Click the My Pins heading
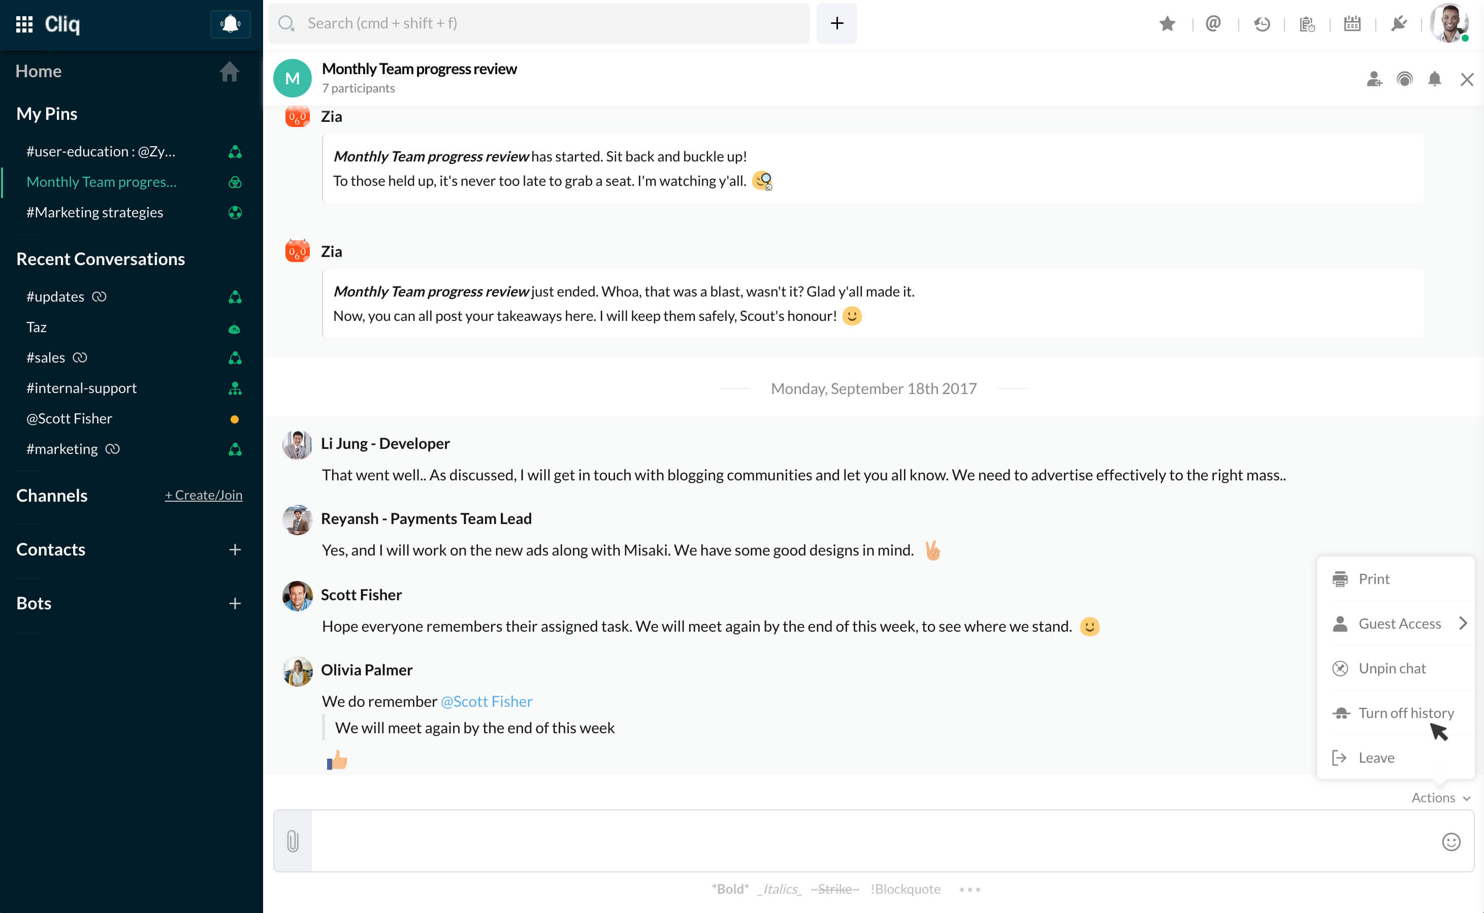The image size is (1484, 913). click(47, 114)
